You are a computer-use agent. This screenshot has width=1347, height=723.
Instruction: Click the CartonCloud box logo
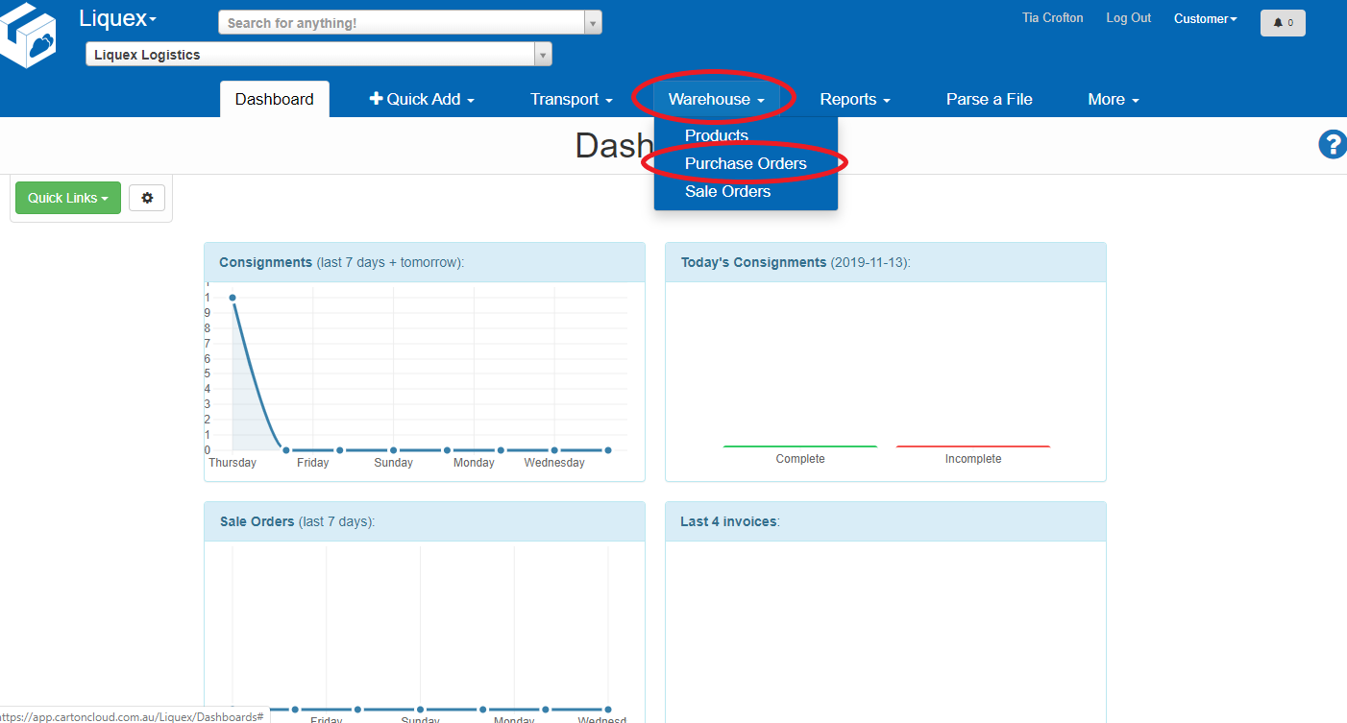[x=29, y=35]
